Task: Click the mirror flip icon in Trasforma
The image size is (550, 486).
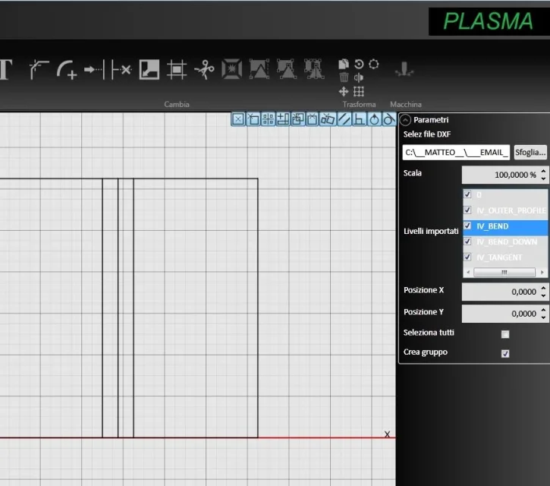Action: click(359, 77)
